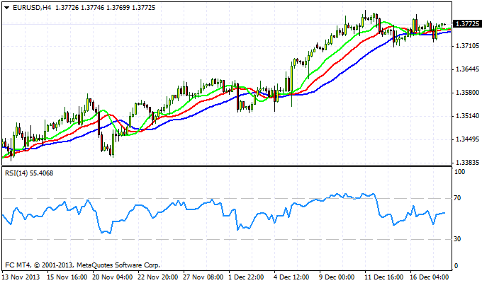
Task: Click the 13 Nov 2013 date label
Action: (x=21, y=277)
